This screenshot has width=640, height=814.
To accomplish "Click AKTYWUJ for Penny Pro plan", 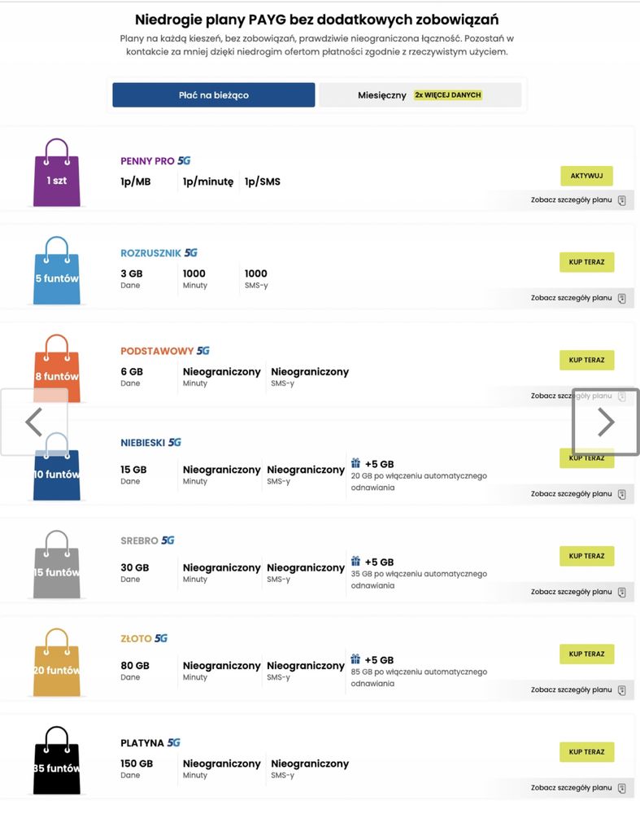I will tap(586, 176).
